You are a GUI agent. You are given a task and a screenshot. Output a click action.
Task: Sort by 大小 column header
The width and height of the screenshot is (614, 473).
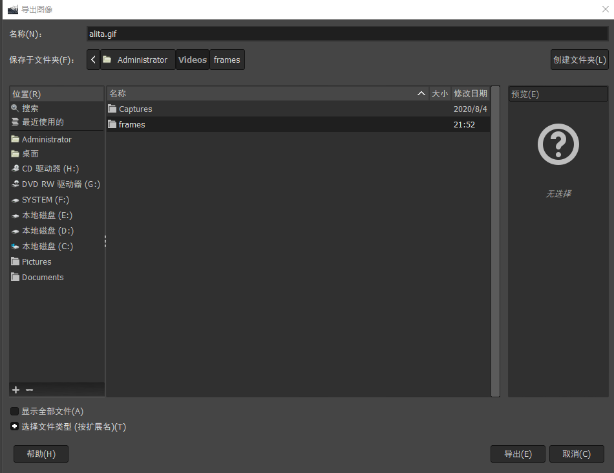pos(439,93)
